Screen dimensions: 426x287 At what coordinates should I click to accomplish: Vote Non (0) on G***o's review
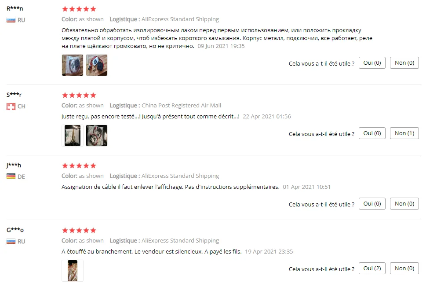pos(404,269)
